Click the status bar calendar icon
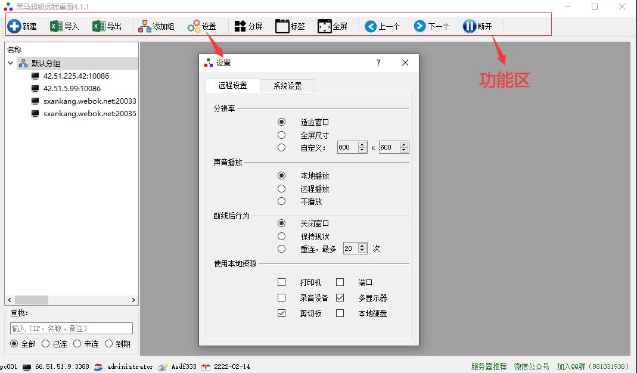This screenshot has height=373, width=637. 206,367
